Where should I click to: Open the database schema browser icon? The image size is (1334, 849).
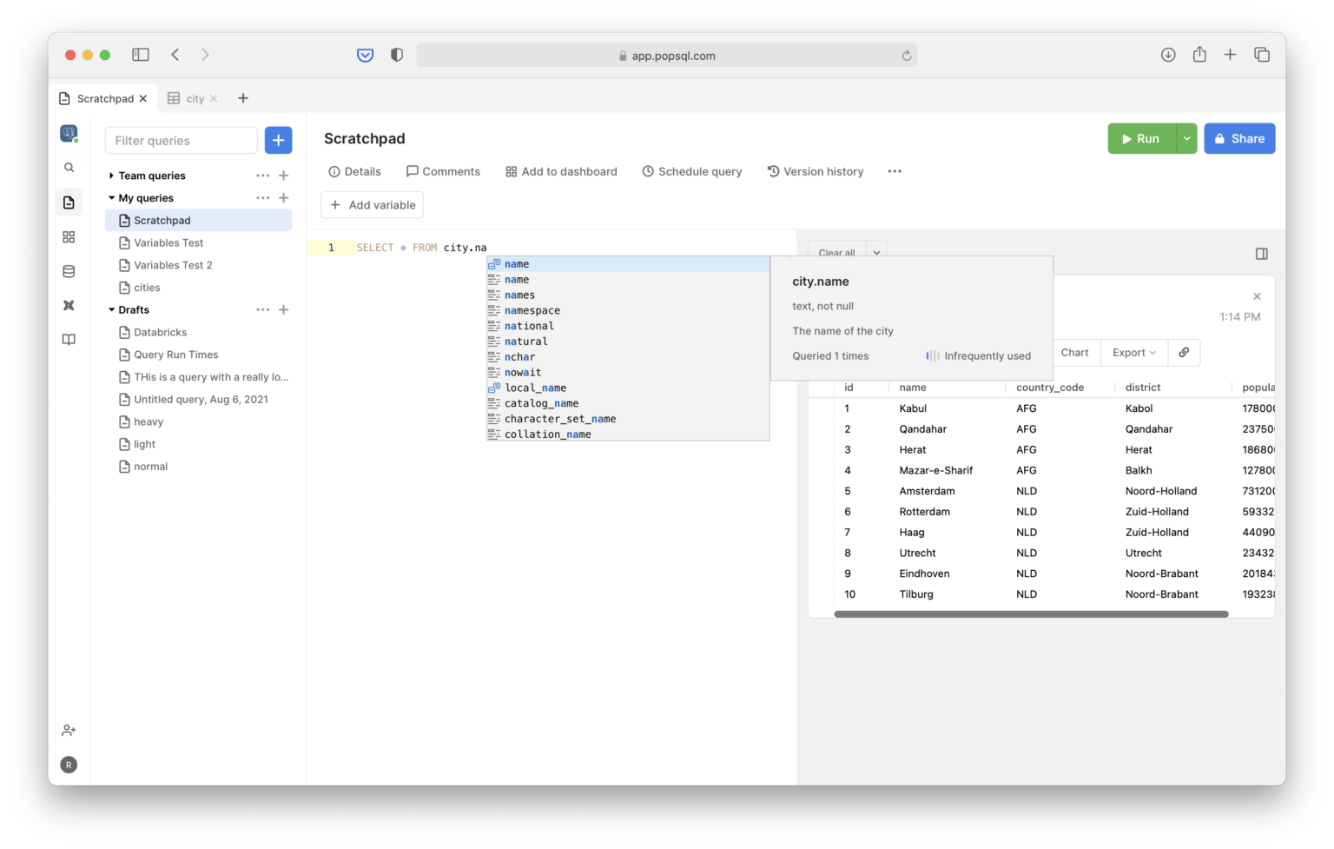pos(69,270)
